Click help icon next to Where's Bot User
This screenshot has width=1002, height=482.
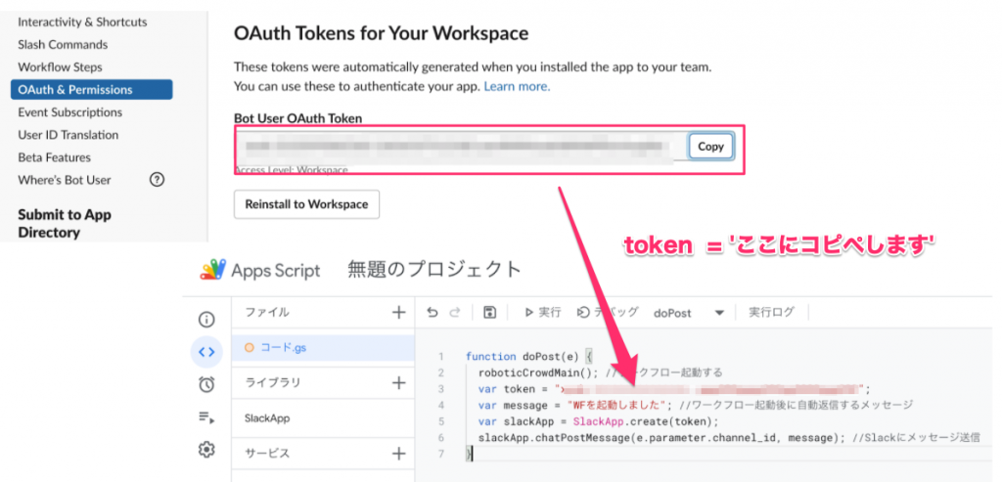coord(157,180)
